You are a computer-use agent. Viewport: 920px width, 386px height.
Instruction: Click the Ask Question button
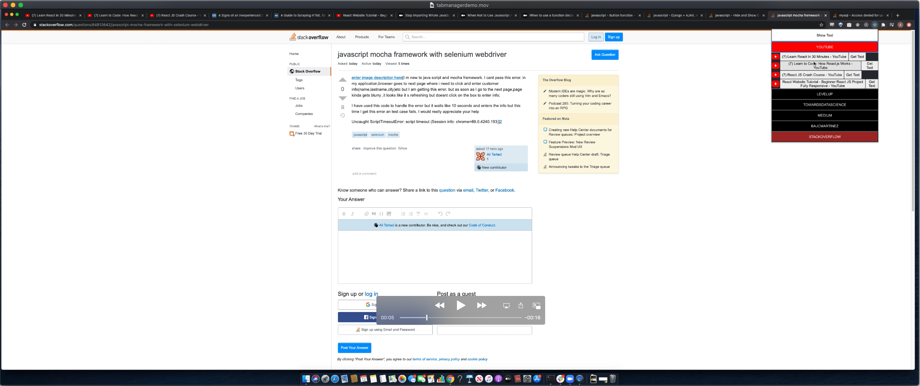[605, 55]
